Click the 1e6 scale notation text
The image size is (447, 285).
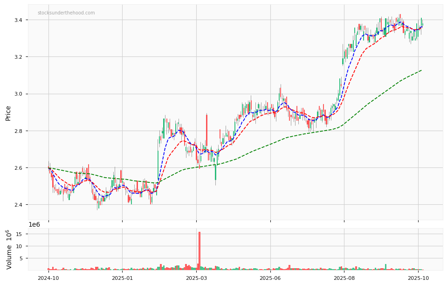[x=34, y=224]
